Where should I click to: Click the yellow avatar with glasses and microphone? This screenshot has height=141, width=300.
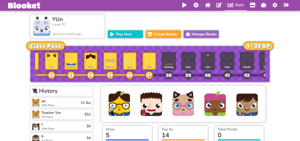[119, 103]
